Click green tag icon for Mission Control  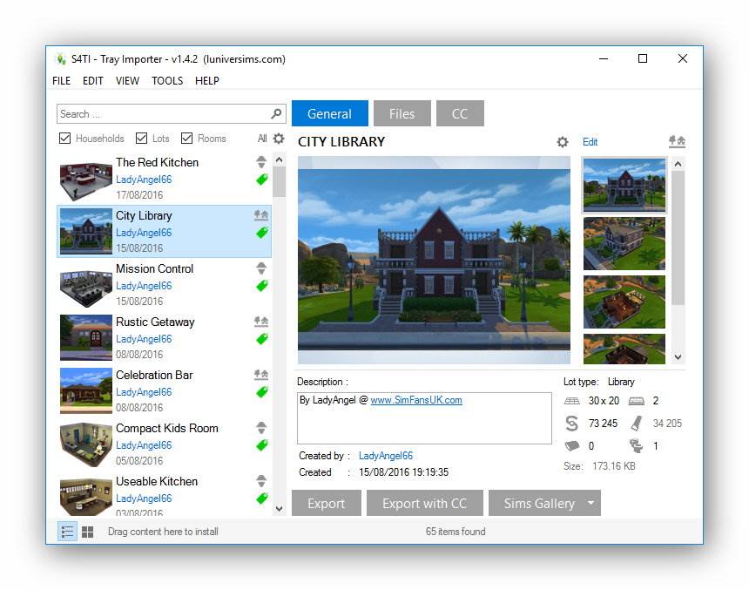(262, 286)
